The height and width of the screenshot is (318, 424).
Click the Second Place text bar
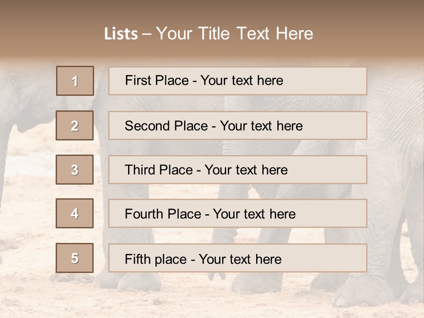pos(238,125)
